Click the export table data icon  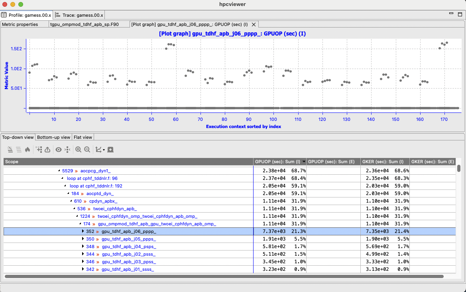[x=47, y=150]
